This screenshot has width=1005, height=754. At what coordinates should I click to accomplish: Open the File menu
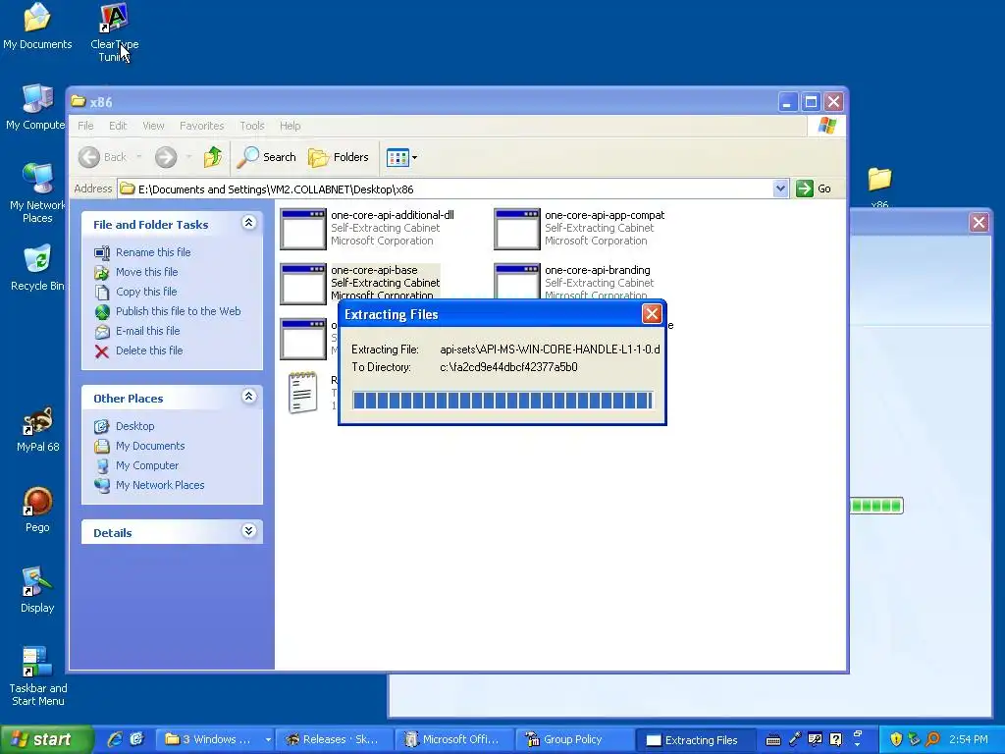[x=85, y=126]
